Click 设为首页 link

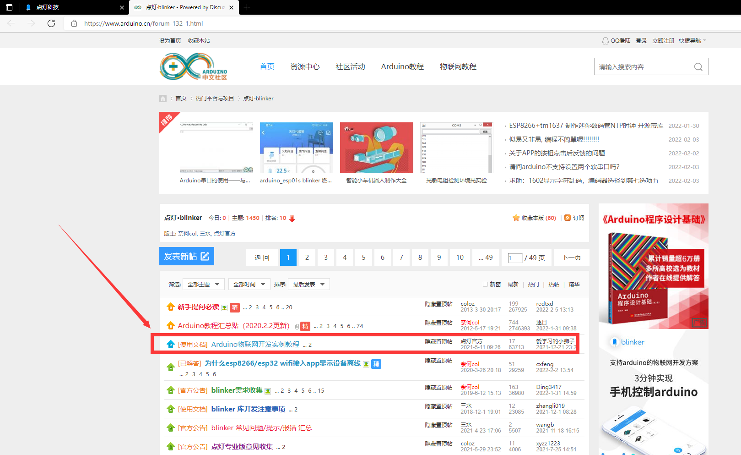[170, 41]
